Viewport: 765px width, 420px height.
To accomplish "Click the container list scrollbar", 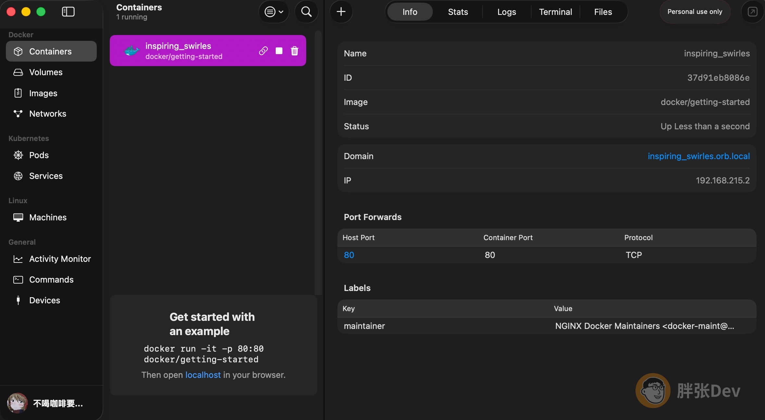I will coord(318,163).
